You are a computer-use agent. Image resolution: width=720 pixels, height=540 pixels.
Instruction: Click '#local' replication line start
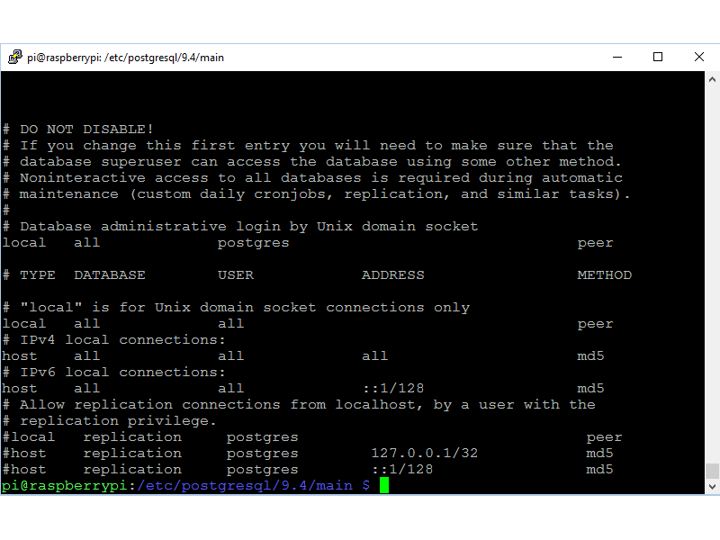point(29,436)
